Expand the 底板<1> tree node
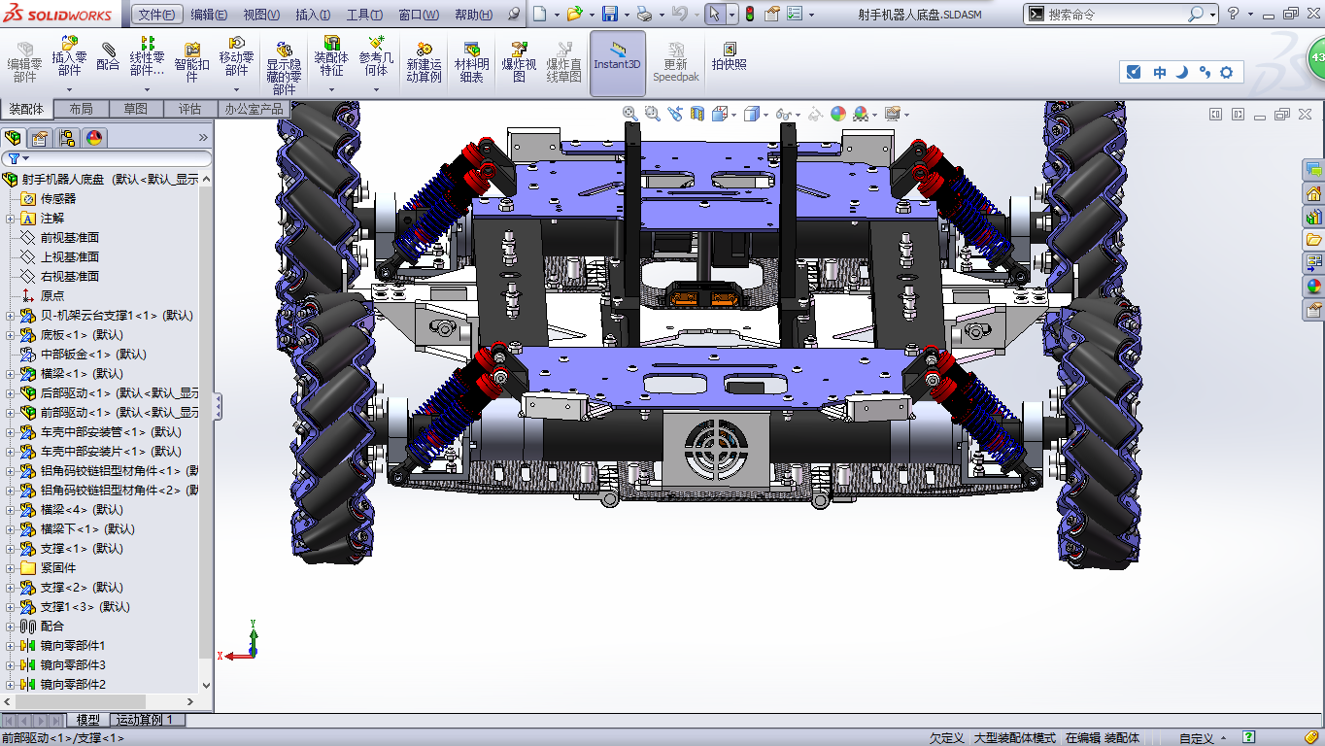Screen dimensions: 1325x746 [x=11, y=335]
